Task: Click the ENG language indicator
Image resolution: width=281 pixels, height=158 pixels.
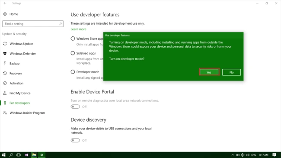Action: [254, 155]
